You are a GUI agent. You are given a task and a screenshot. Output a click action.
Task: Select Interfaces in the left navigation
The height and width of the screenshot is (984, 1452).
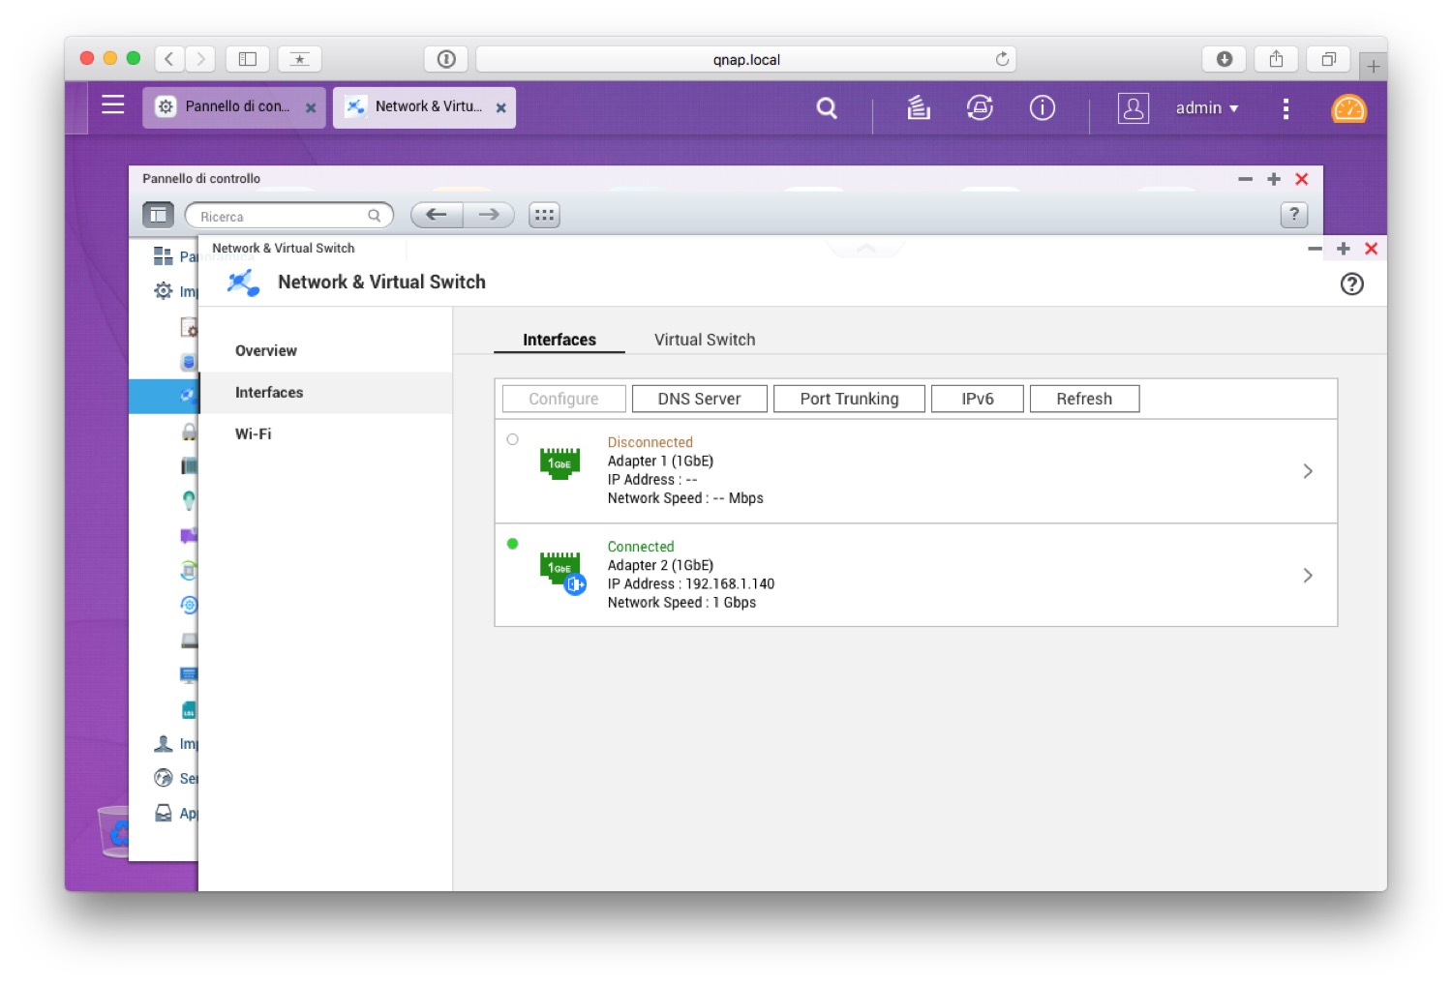point(326,392)
